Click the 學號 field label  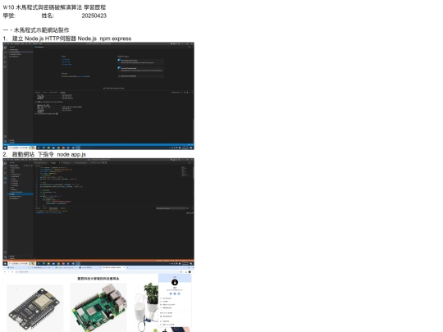point(9,16)
